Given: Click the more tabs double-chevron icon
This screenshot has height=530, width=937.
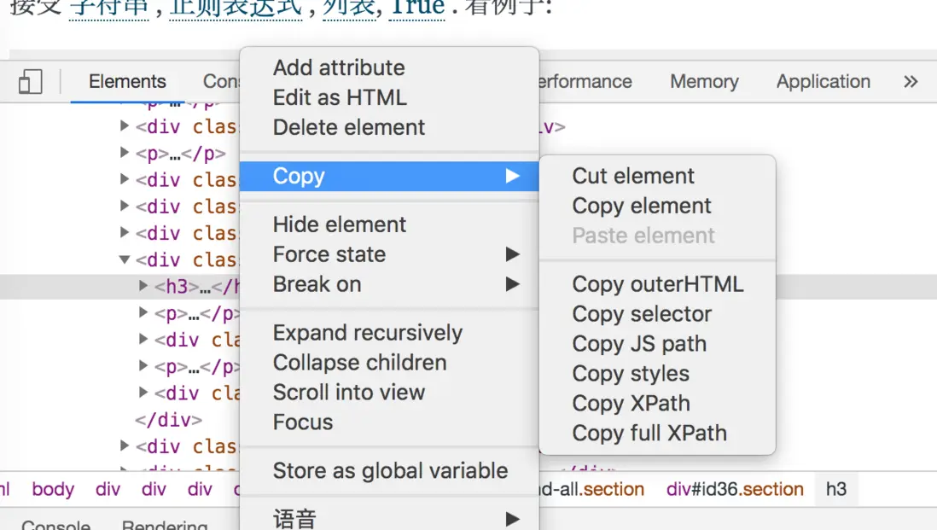Looking at the screenshot, I should coord(911,82).
